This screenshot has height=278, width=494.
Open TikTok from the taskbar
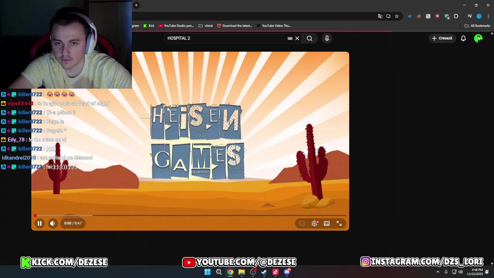pyautogui.click(x=275, y=272)
